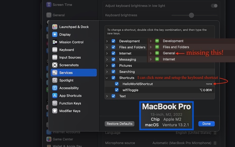235x147 pixels.
Task: Go to App Shortcuts category
Action: click(x=74, y=96)
